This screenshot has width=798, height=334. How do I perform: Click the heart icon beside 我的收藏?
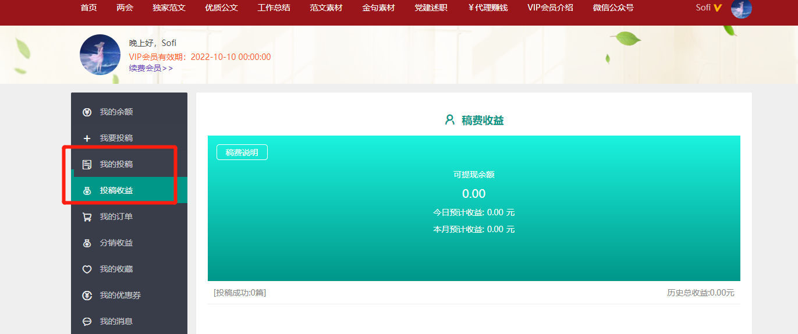pyautogui.click(x=87, y=269)
